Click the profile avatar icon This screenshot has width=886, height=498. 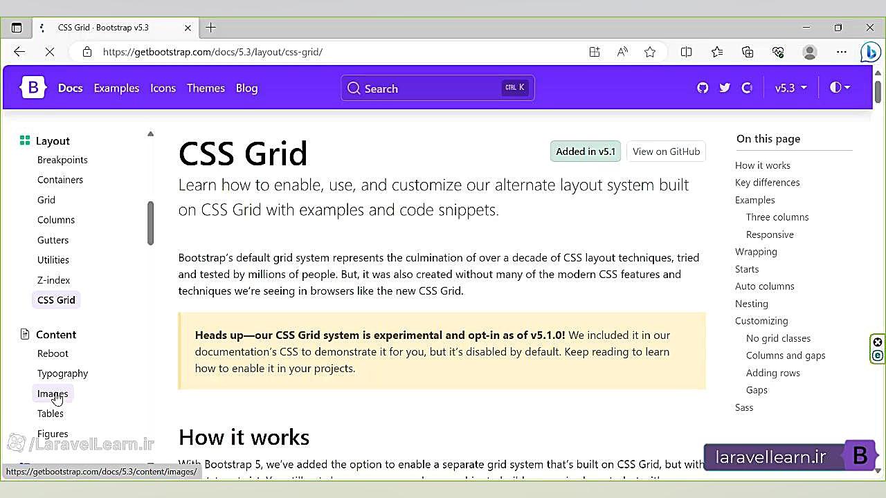pos(809,52)
